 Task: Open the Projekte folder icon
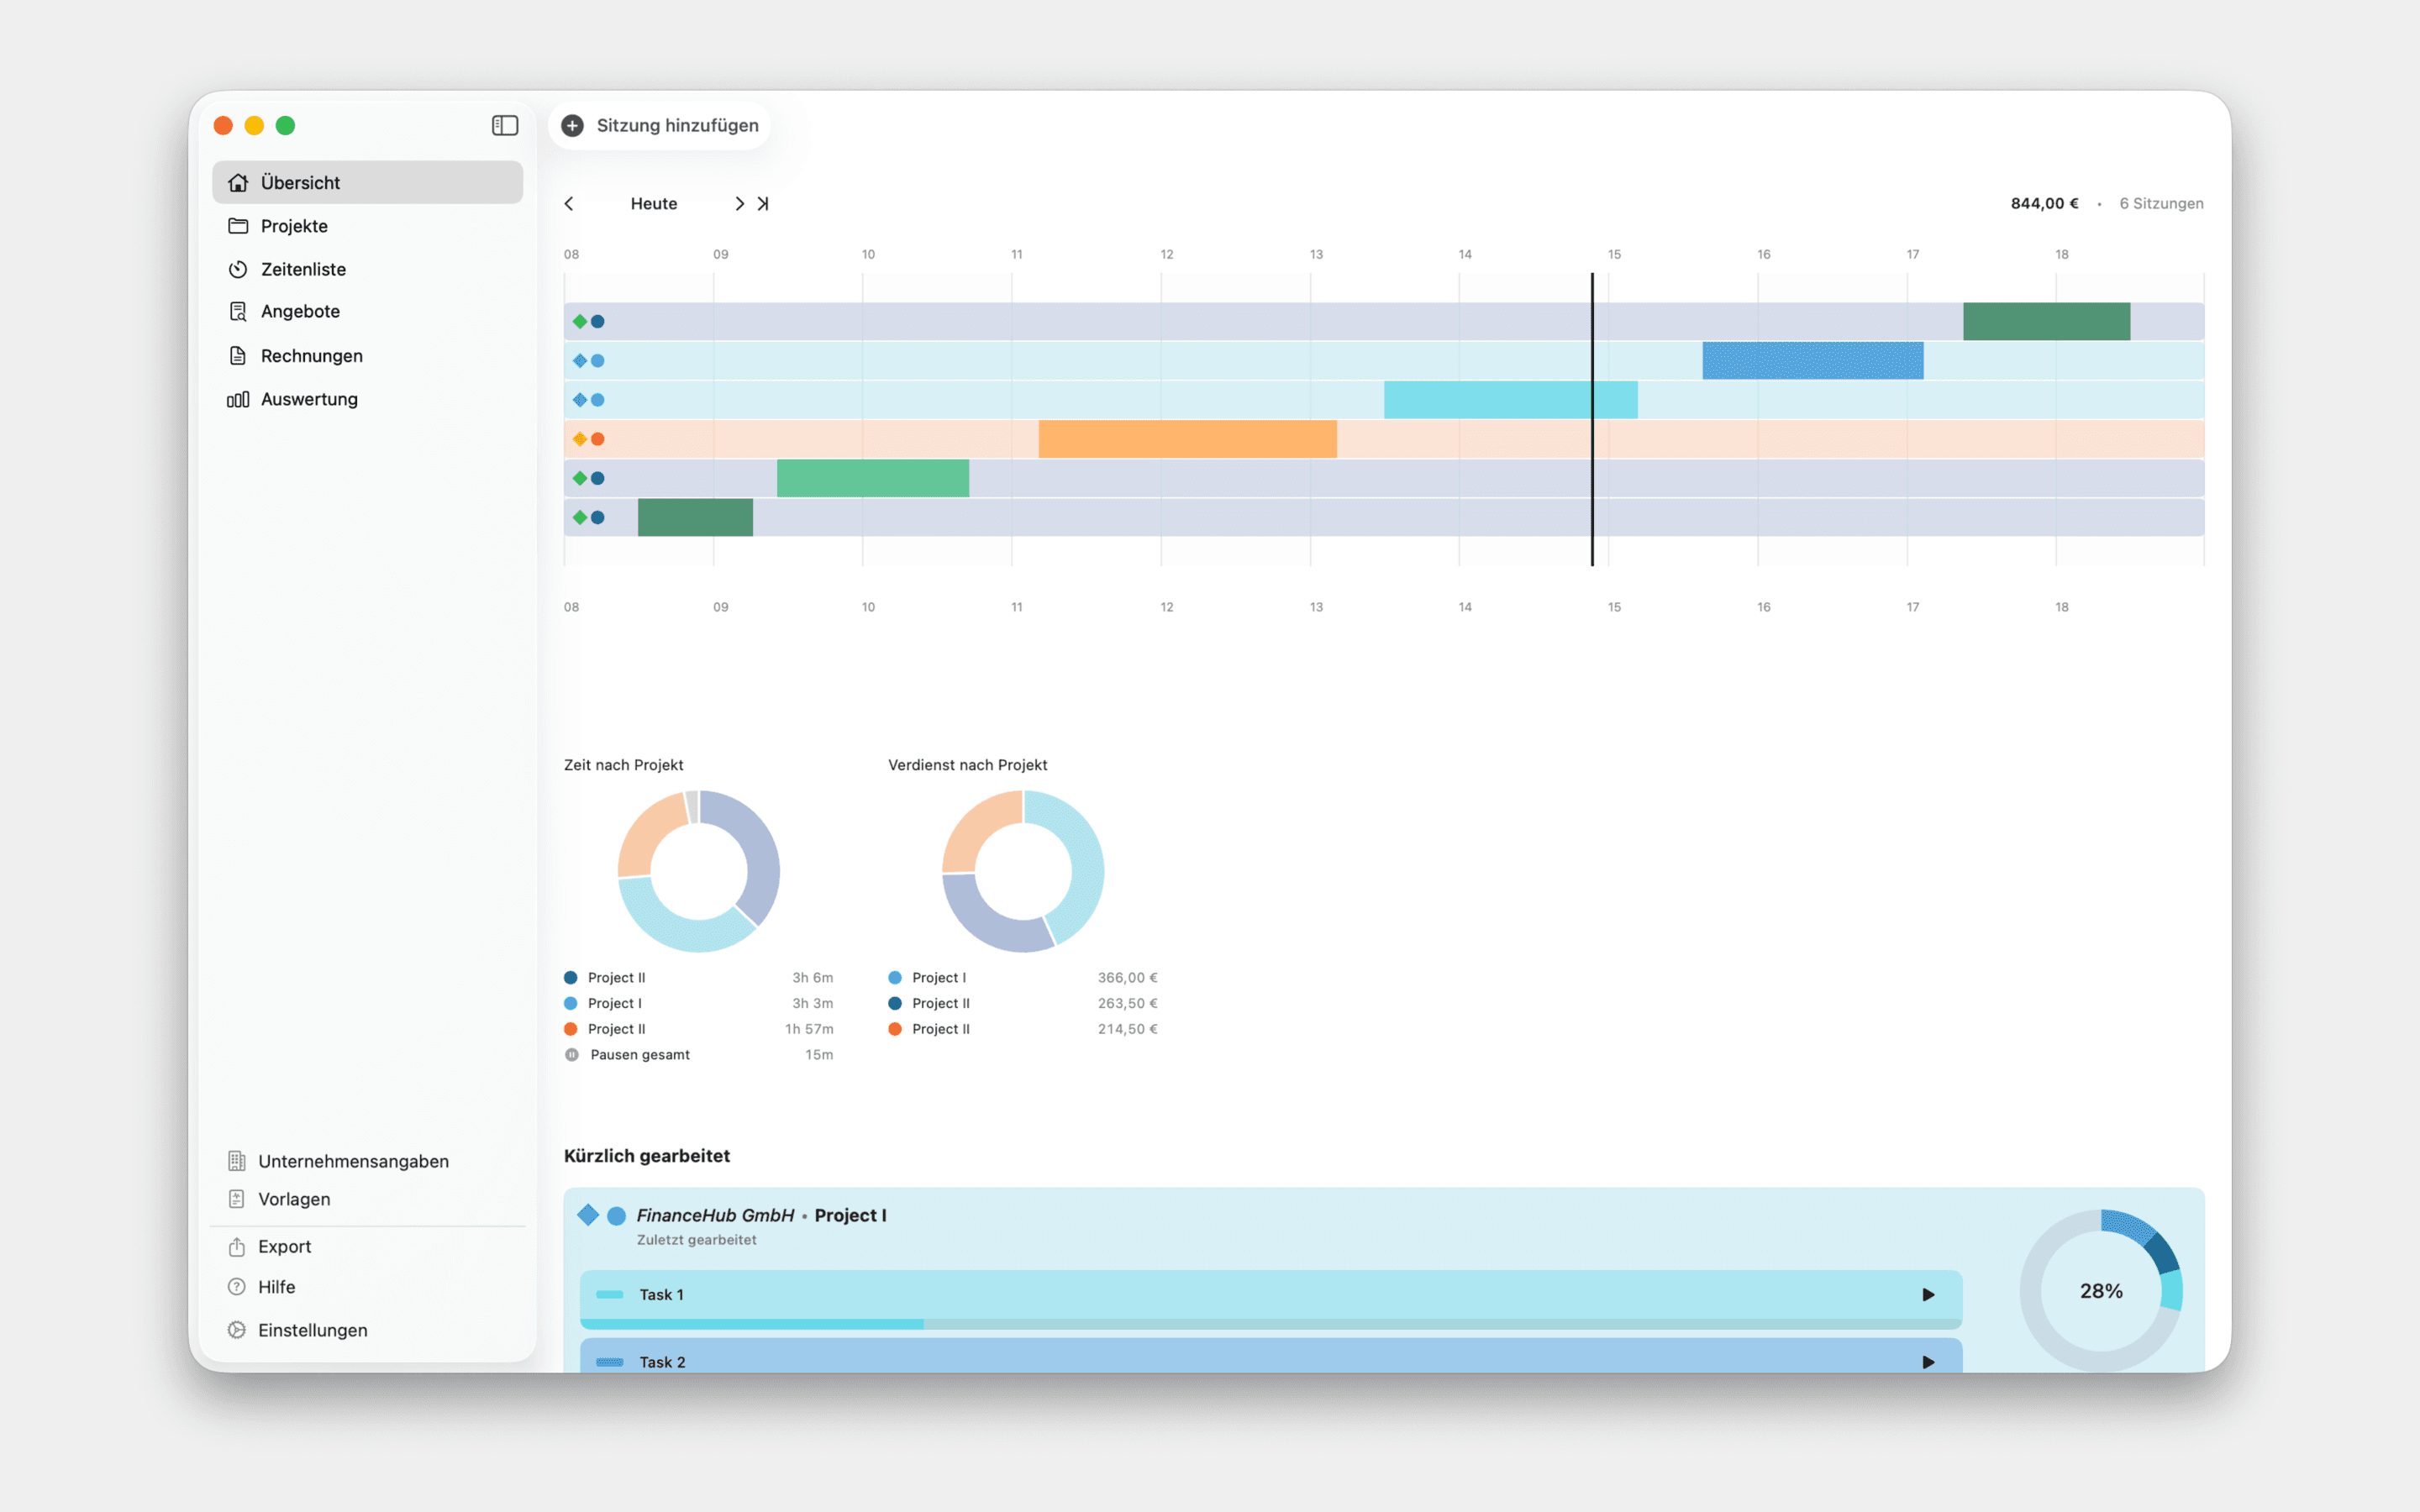pos(238,226)
